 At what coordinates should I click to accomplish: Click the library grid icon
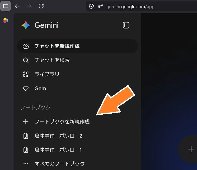click(26, 74)
